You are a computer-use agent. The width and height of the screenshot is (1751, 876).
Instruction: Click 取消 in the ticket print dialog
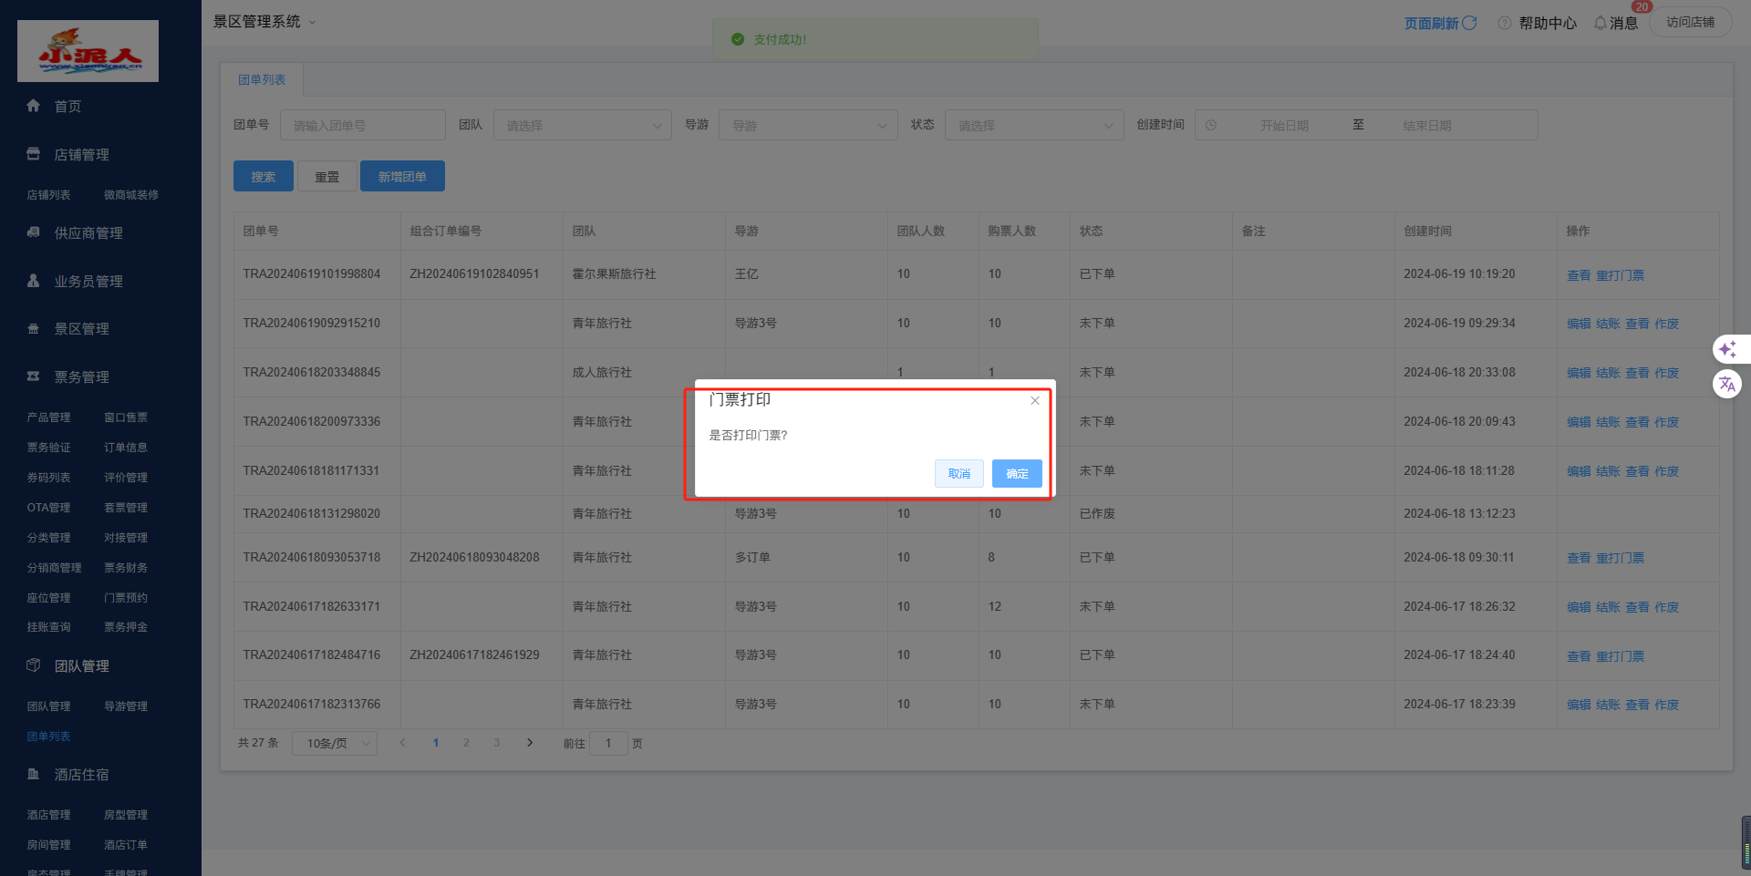(x=958, y=473)
